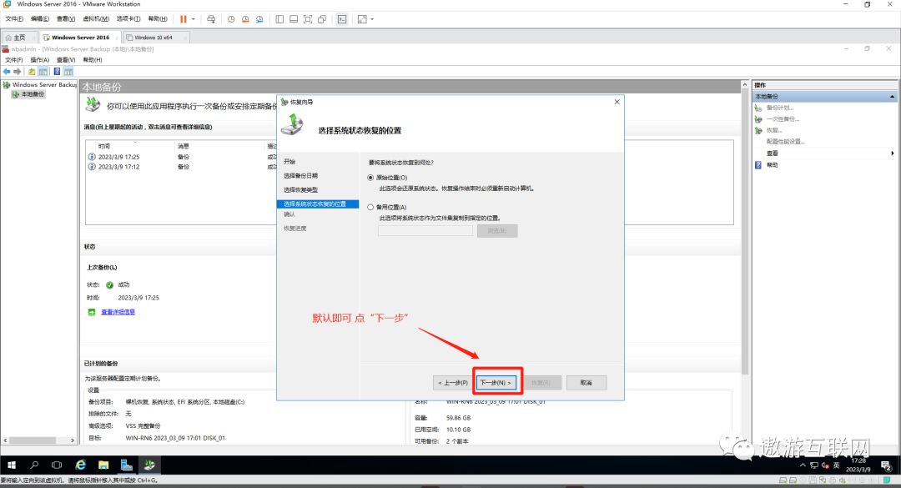Open VMware 编辑(E) menu
Screen dimensions: 901x488
pos(40,19)
